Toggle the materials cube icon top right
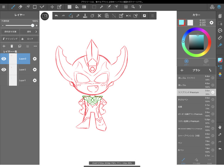 coord(212,7)
